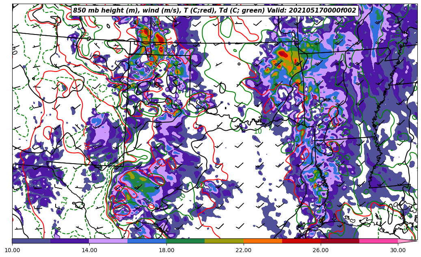Select the light lavender 14–16 colorbar segment
Image resolution: width=421 pixels, height=257 pixels.
(x=108, y=241)
